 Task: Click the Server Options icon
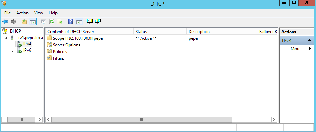pos(49,45)
